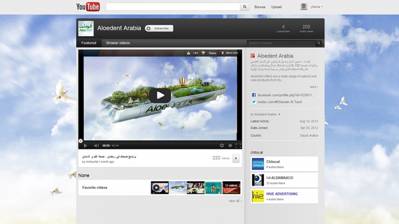Click the Facebook icon

tap(254, 95)
